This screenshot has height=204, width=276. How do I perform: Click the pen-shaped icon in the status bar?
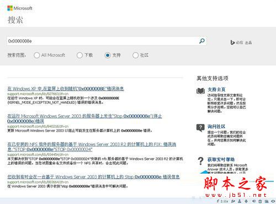pos(233,201)
